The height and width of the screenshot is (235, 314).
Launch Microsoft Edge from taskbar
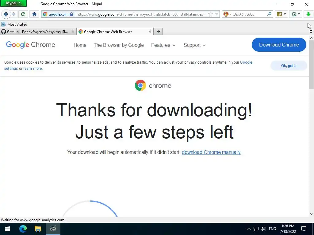pos(23,229)
